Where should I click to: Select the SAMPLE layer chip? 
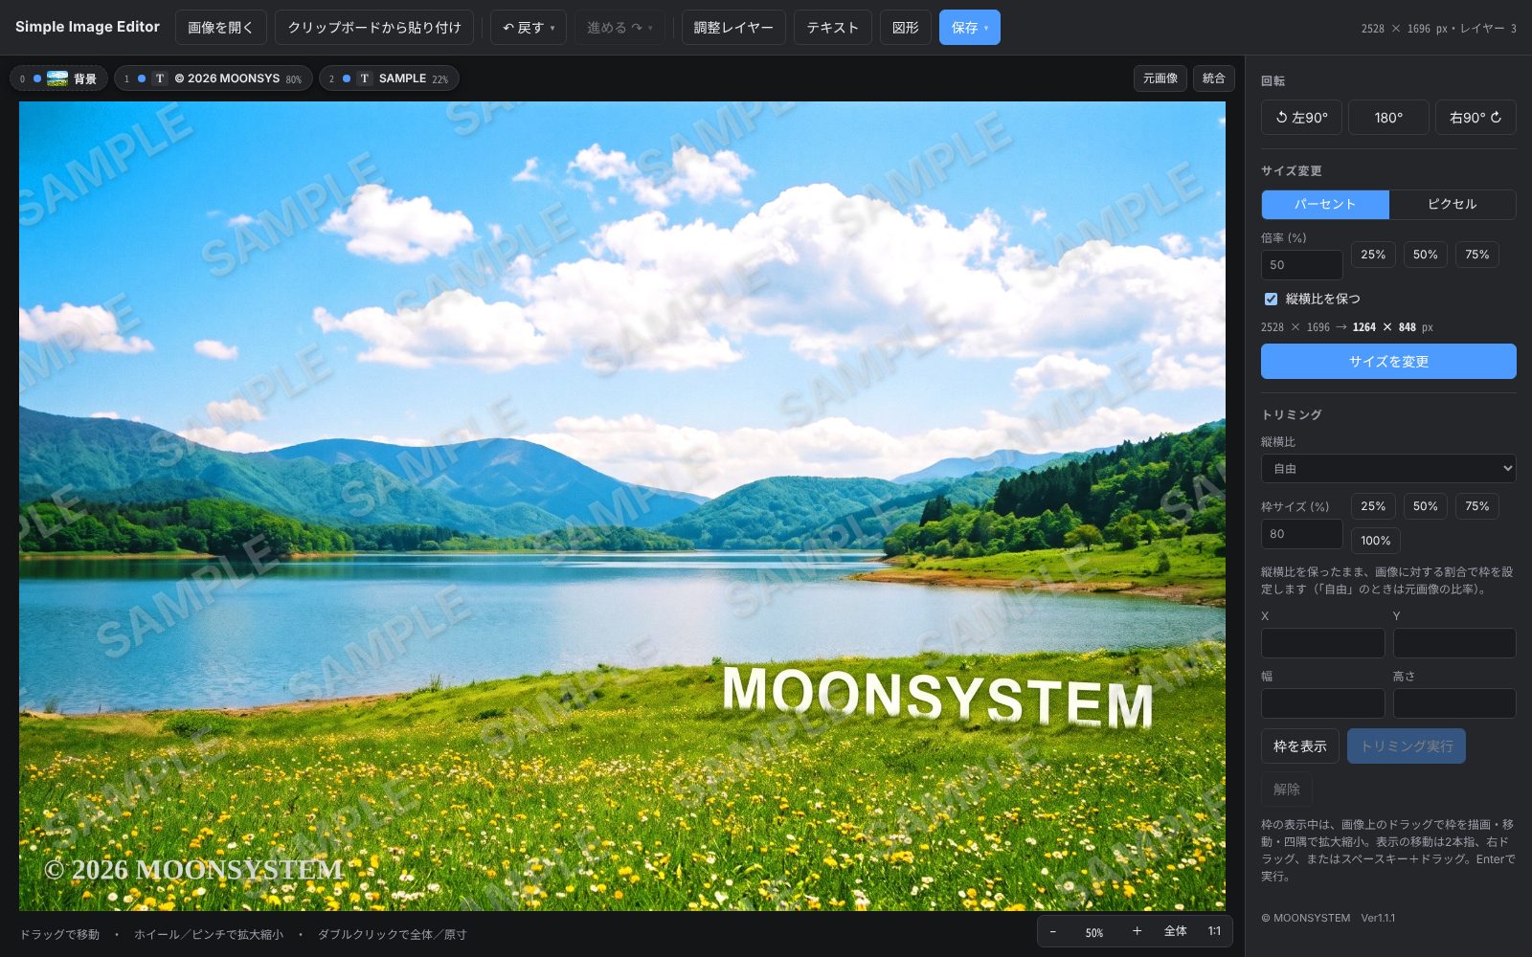click(389, 78)
